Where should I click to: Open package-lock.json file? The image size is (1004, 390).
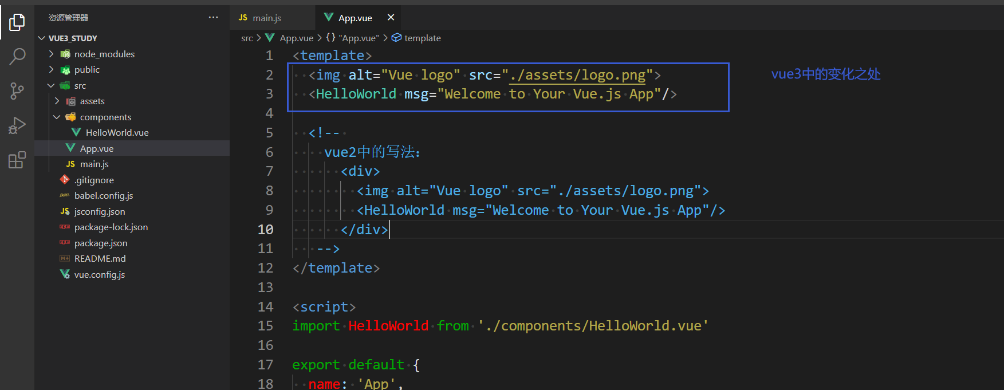pos(111,227)
